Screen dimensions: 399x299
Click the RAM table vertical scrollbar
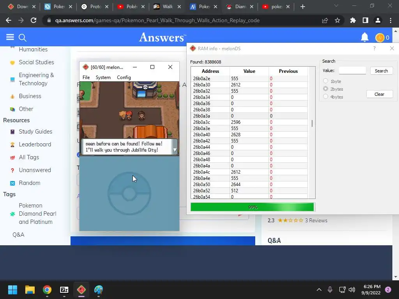click(312, 123)
